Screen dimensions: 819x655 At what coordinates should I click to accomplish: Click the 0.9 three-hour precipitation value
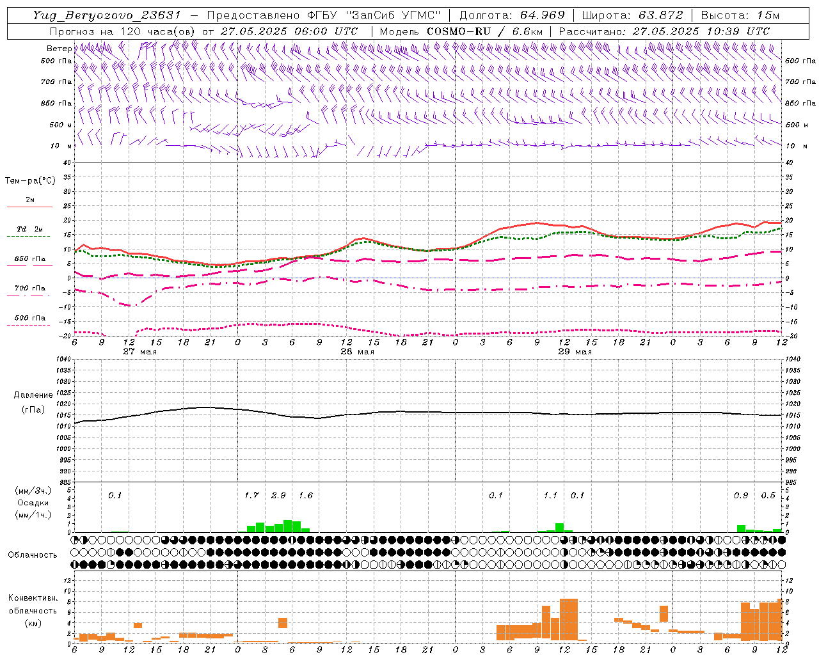(741, 496)
